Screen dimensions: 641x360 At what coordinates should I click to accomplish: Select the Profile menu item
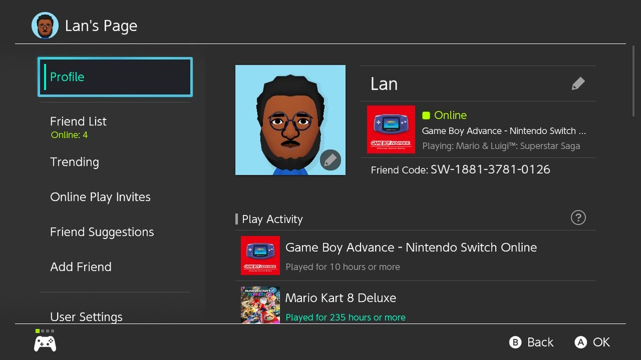click(115, 77)
